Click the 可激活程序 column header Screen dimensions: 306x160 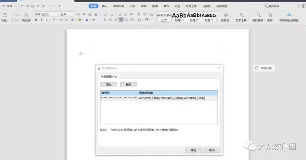(178, 93)
